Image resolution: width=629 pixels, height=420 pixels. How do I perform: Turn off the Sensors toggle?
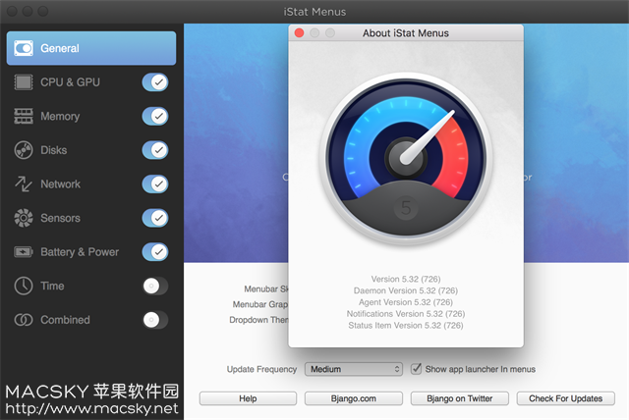(x=155, y=218)
